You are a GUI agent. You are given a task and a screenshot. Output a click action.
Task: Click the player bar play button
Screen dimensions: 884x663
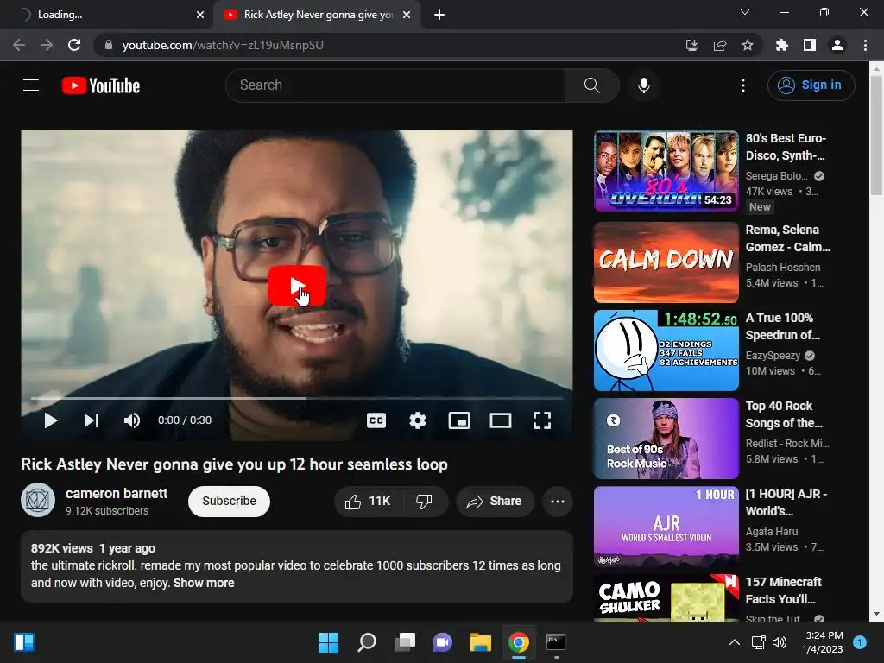(x=51, y=420)
